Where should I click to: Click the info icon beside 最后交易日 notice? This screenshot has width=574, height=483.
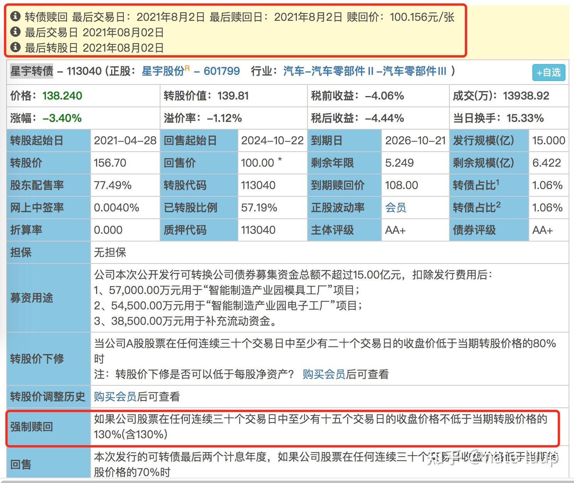tap(15, 32)
